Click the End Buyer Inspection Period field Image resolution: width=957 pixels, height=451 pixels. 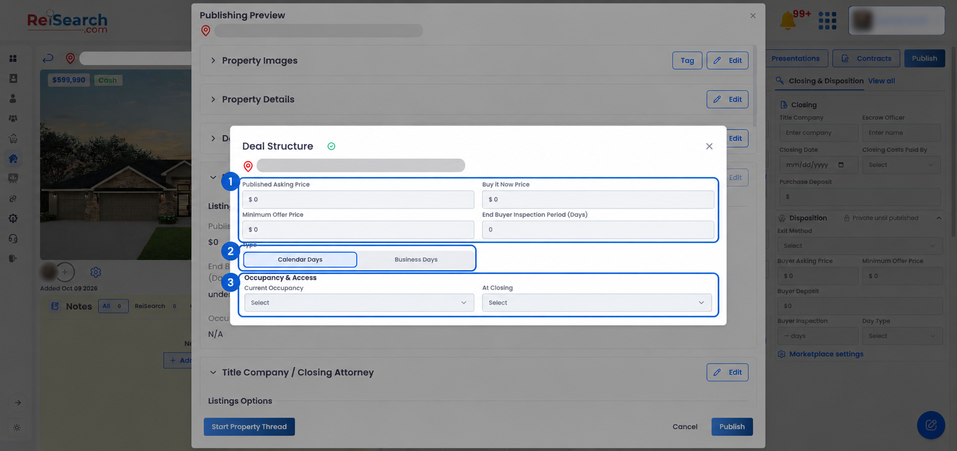click(x=598, y=229)
